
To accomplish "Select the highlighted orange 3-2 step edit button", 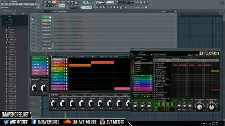I will click(54, 2).
